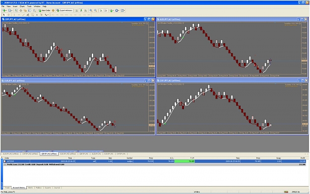Open the chart Periods dropdown
The height and width of the screenshot is (194, 310).
[117, 10]
